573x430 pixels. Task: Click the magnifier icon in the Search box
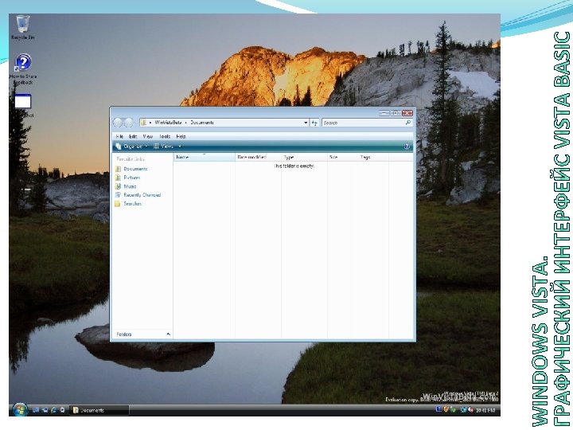(x=407, y=123)
